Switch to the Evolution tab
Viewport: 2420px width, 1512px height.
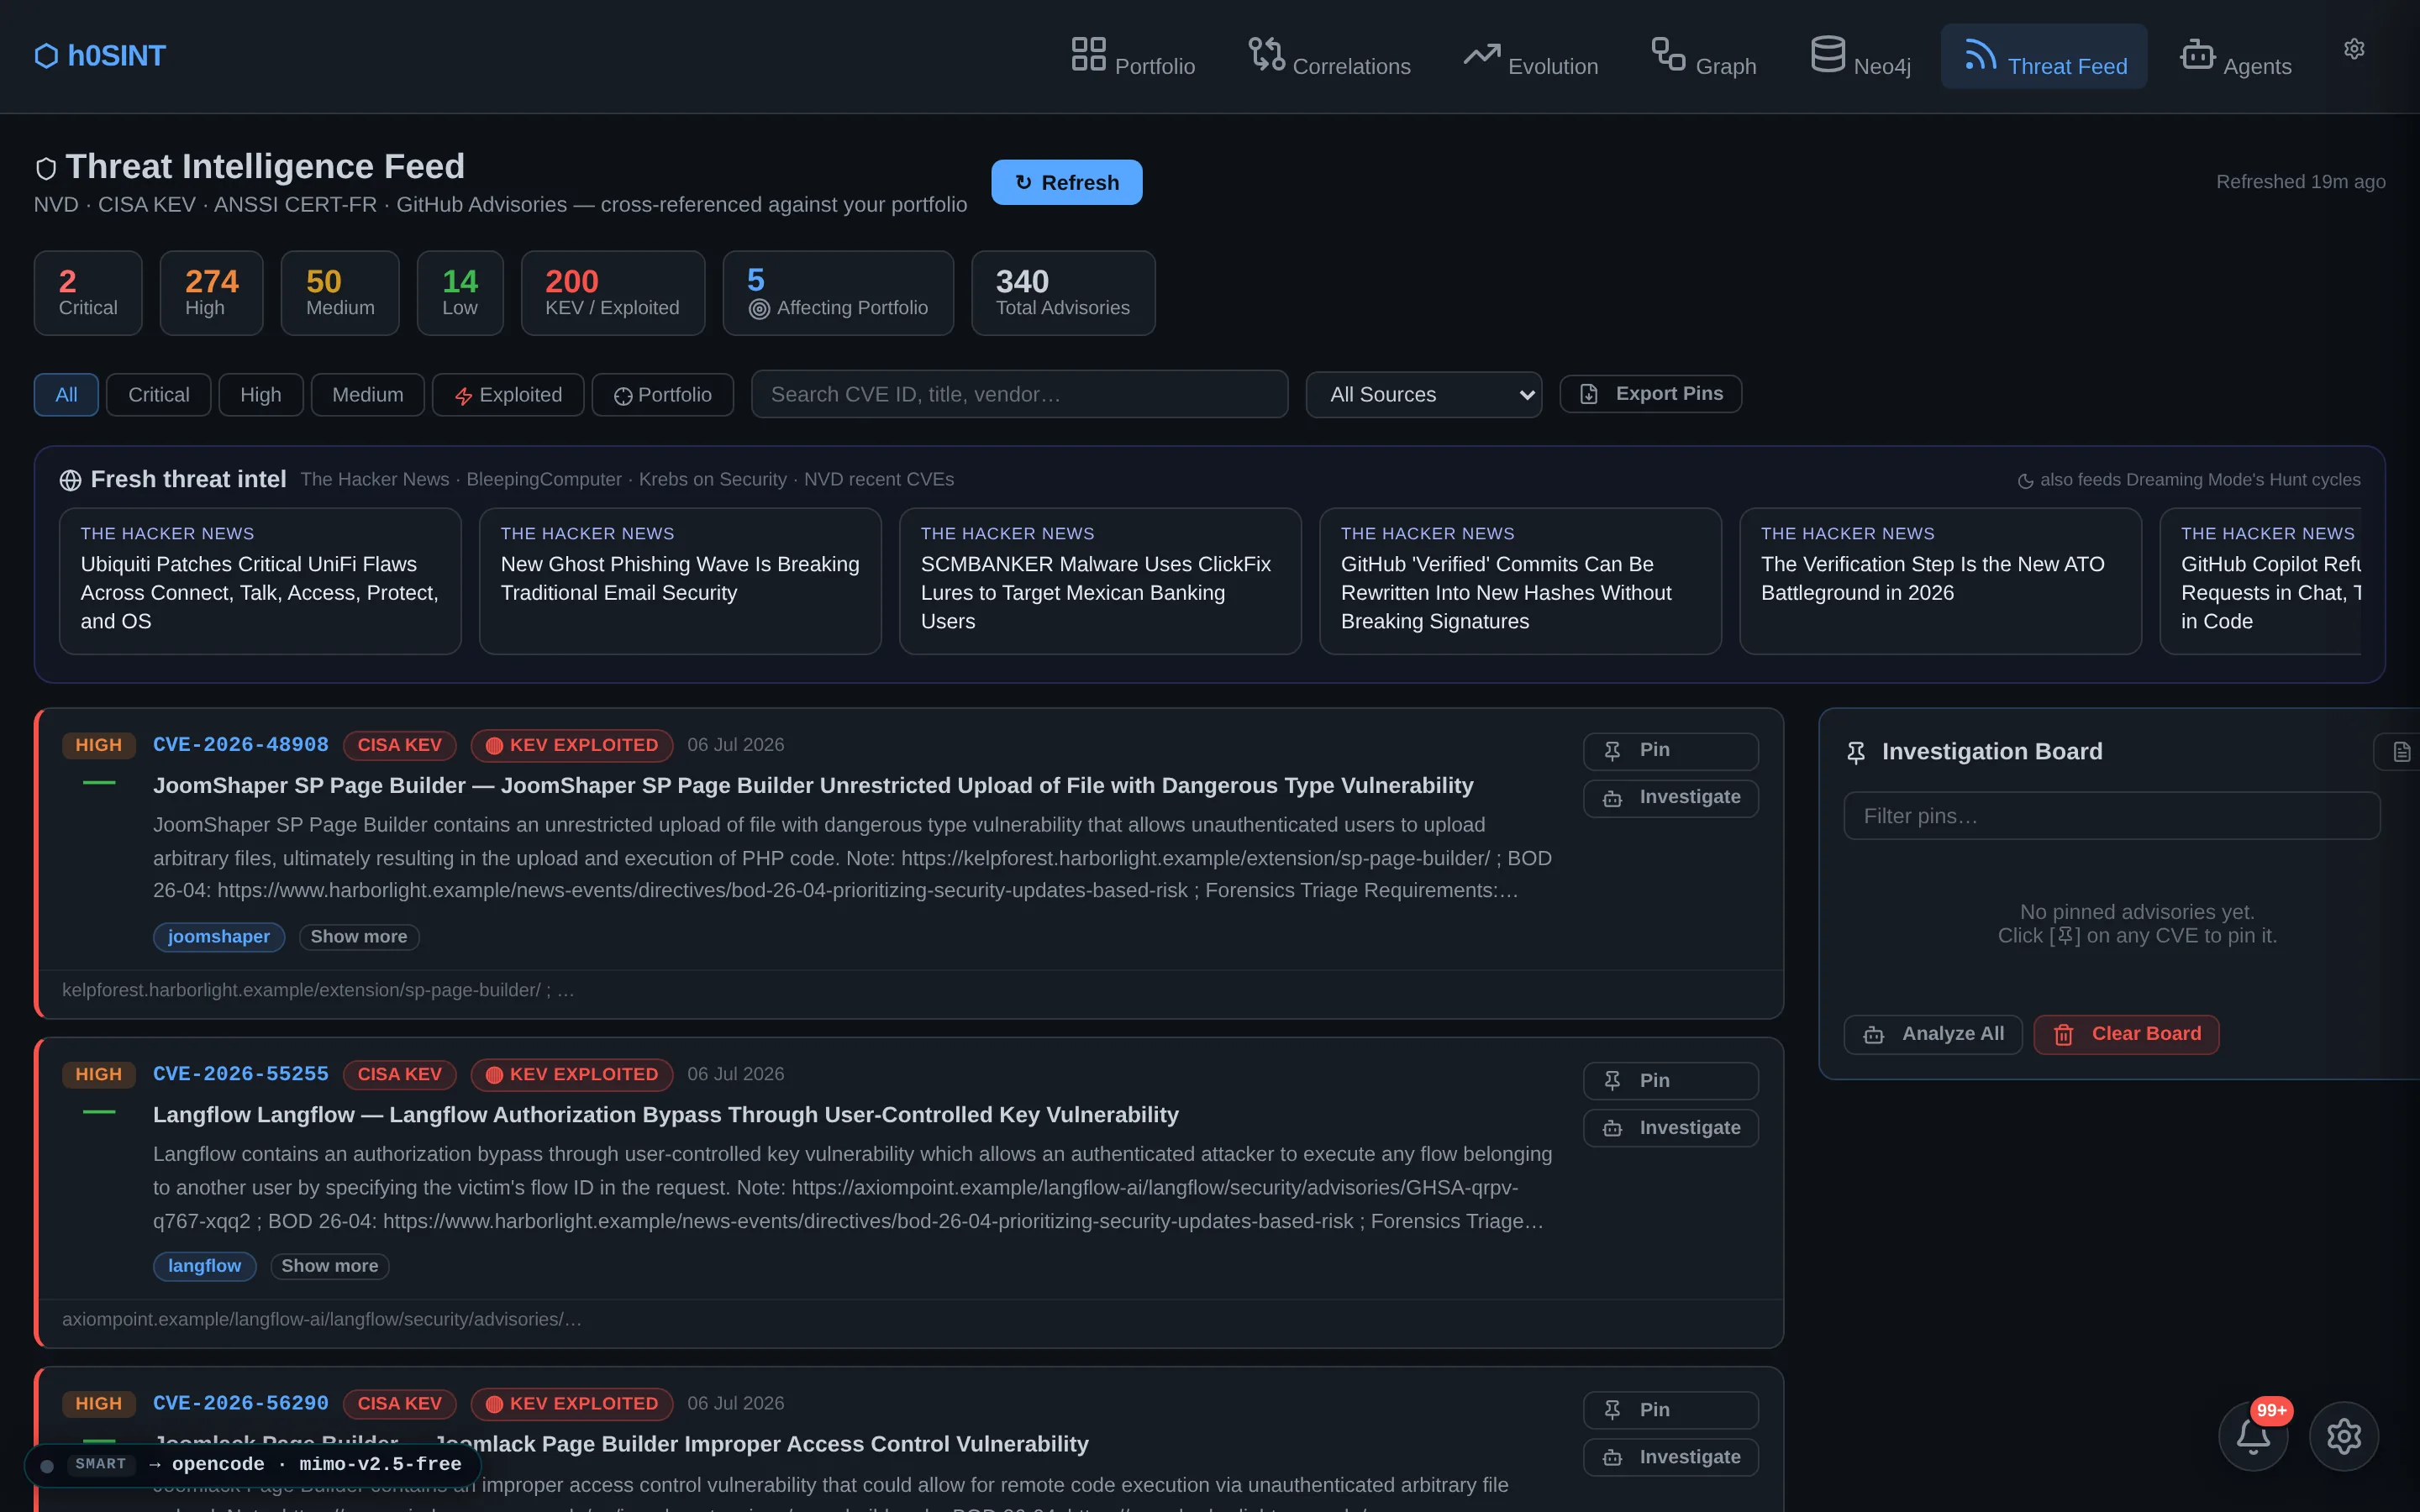pos(1530,56)
